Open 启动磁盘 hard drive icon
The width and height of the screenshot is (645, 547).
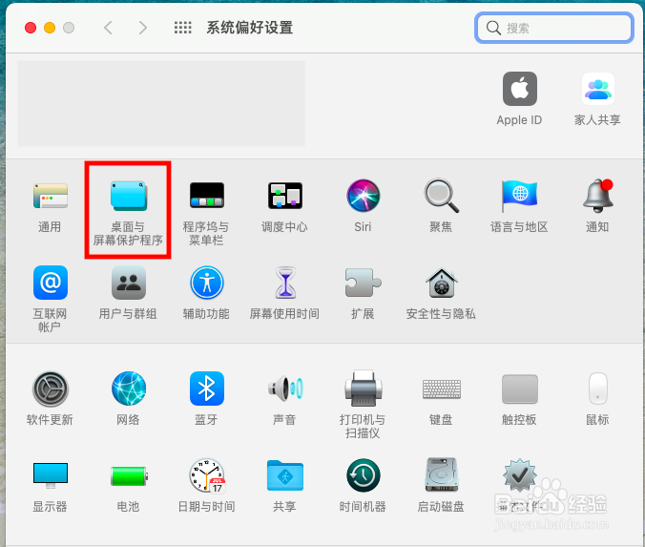coord(442,474)
